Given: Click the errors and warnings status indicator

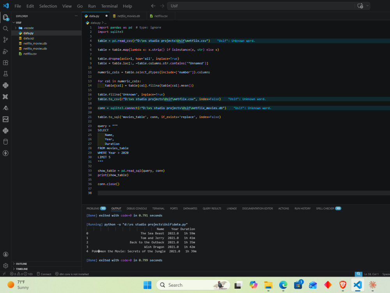Looking at the screenshot, I should point(21,274).
